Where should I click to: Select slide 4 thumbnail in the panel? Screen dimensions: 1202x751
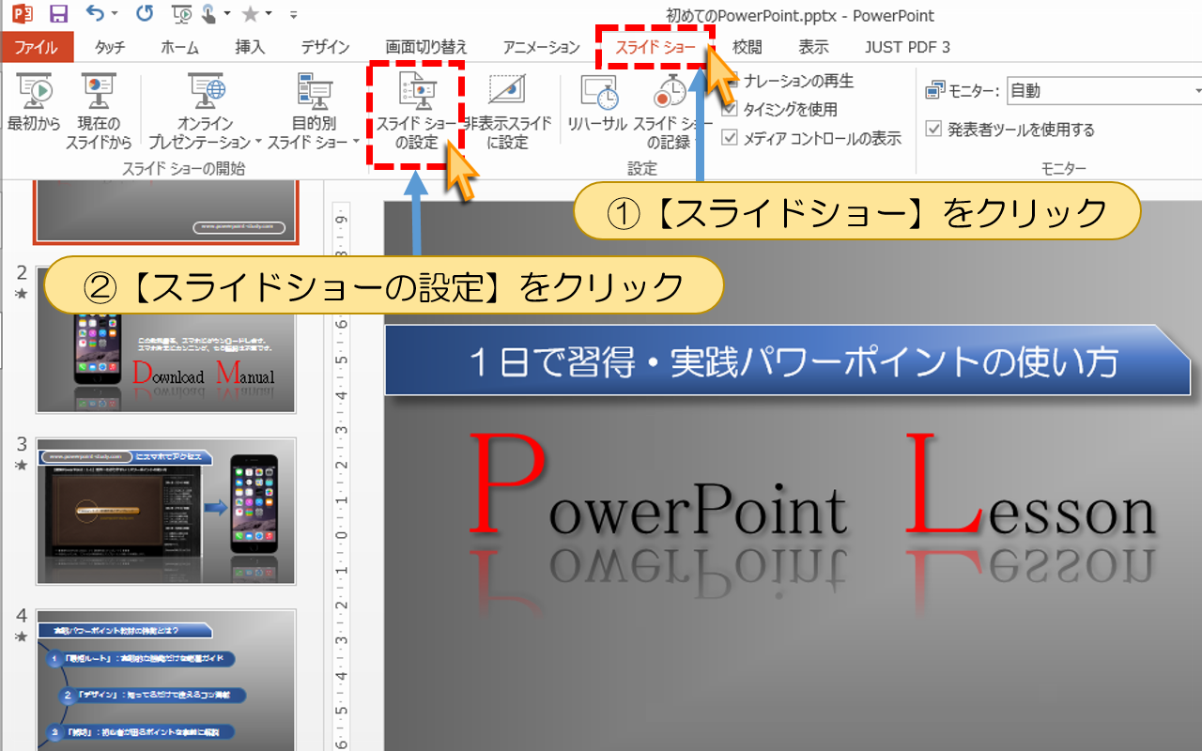(x=166, y=680)
